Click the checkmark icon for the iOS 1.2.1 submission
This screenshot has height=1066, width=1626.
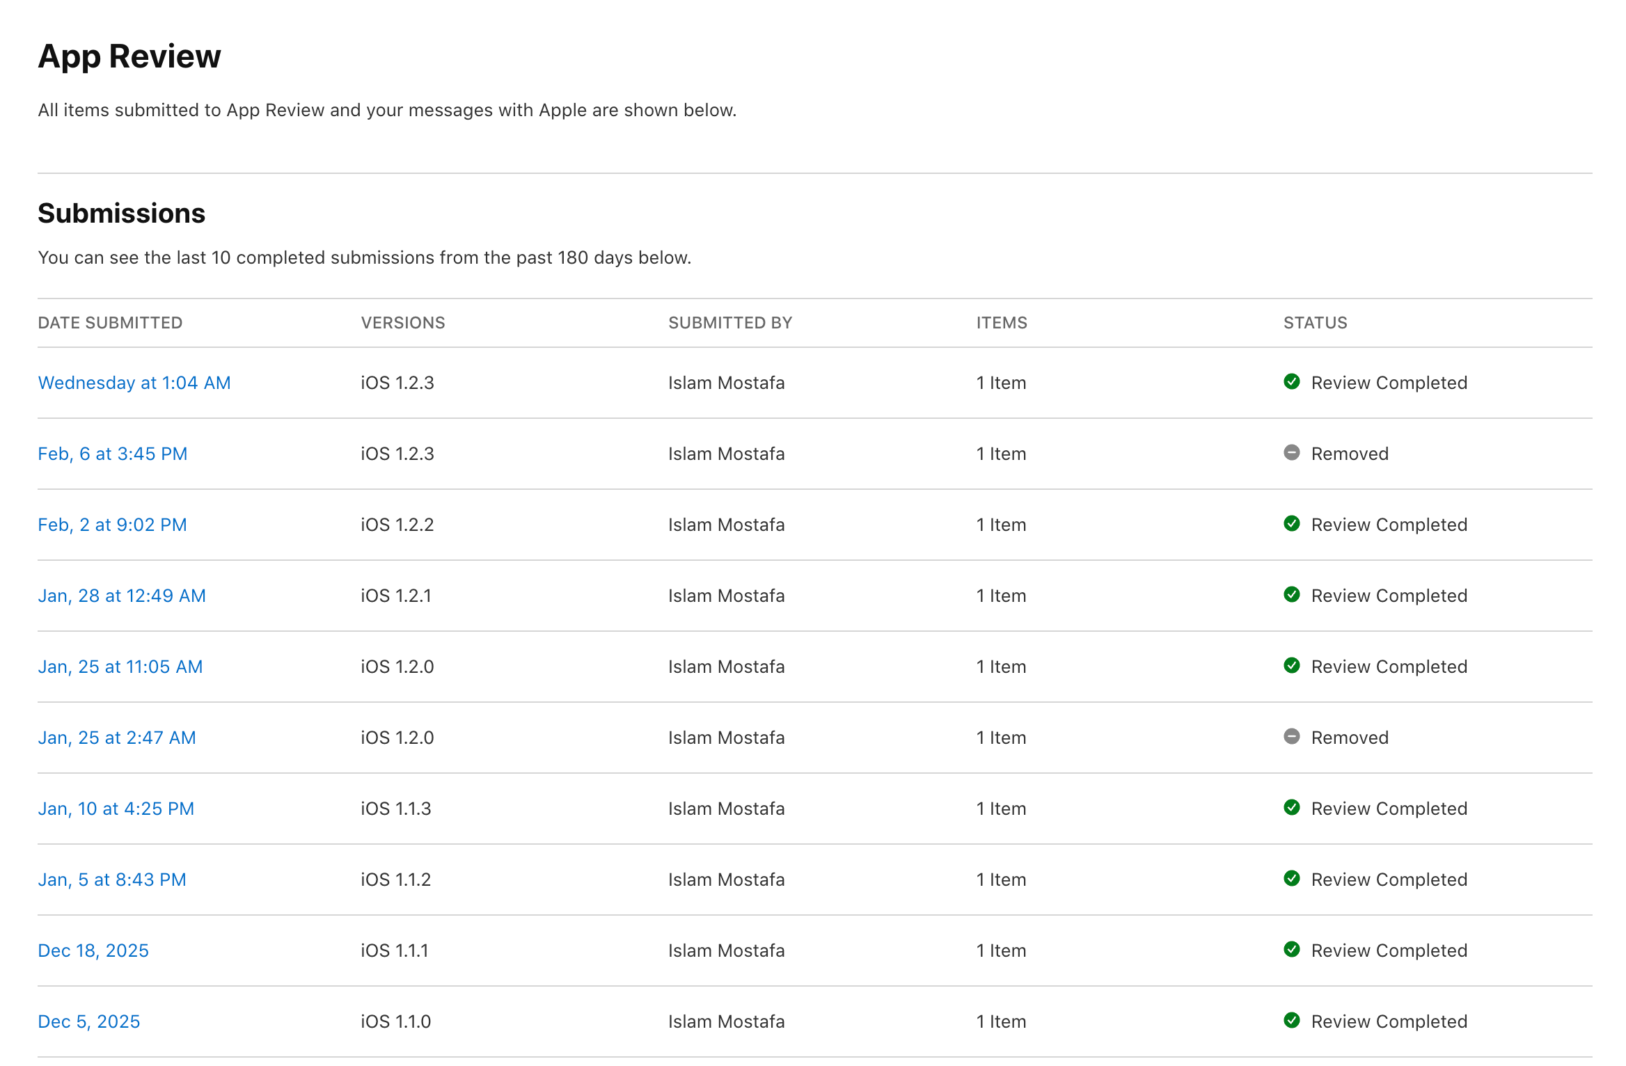[x=1293, y=596]
